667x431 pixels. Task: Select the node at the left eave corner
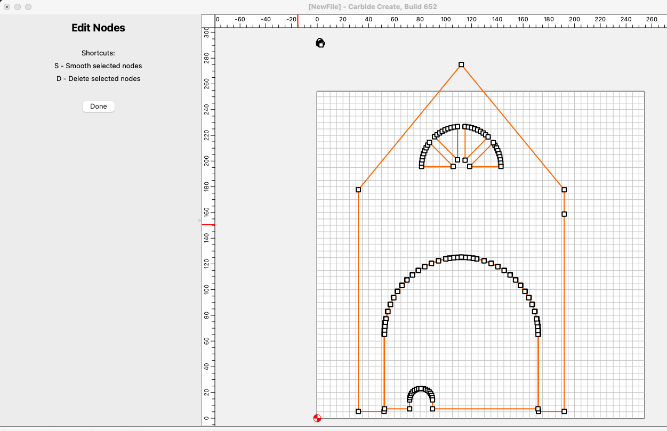point(358,190)
